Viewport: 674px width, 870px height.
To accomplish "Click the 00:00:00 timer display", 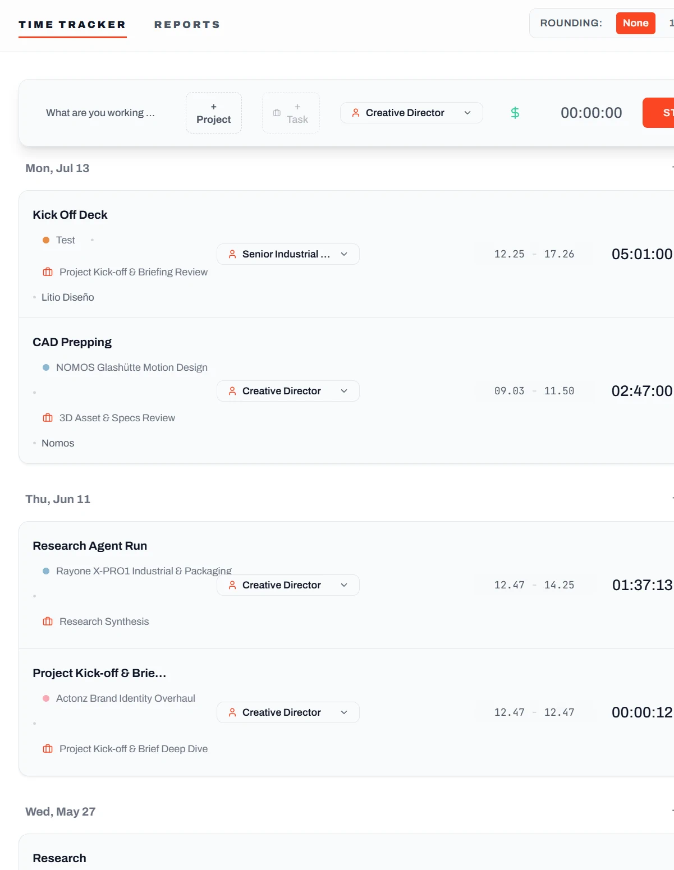I will (592, 113).
